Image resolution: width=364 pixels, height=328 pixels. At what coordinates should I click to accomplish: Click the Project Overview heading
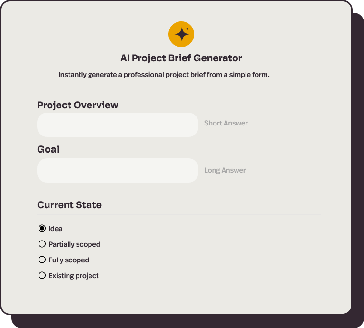click(x=78, y=105)
